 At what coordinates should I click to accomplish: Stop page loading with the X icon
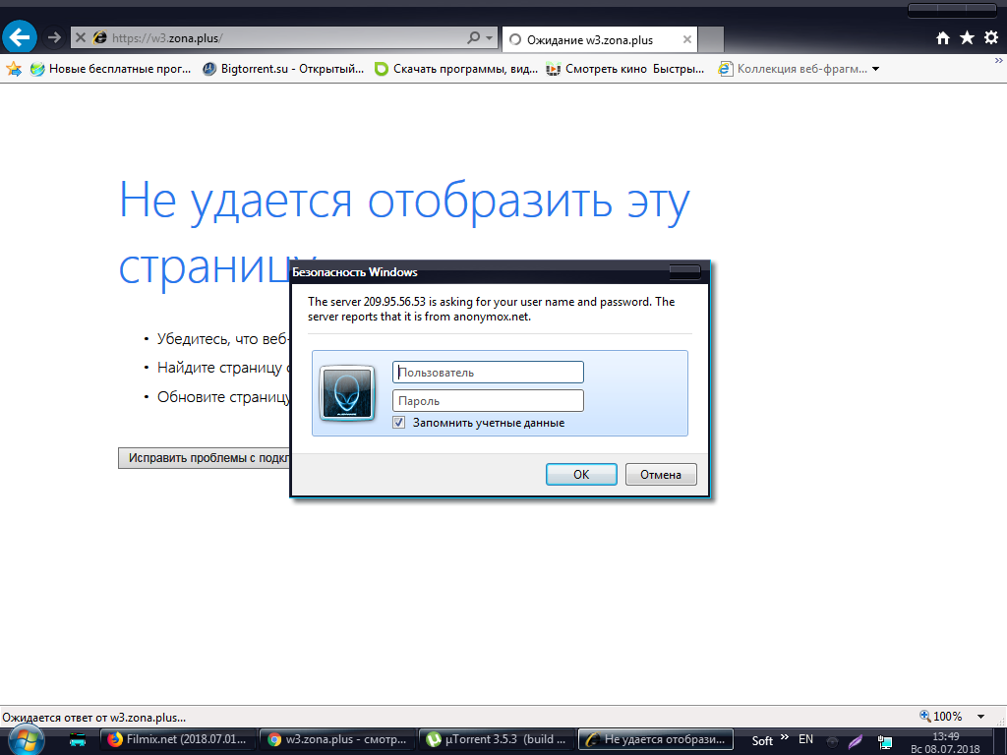(x=81, y=38)
